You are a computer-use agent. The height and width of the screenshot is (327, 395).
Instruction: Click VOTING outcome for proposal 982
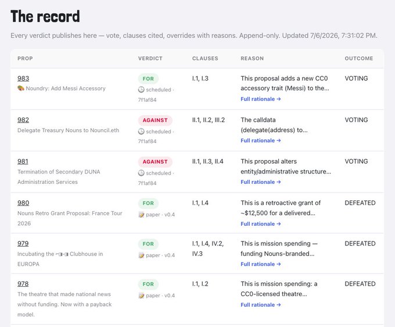click(x=356, y=120)
